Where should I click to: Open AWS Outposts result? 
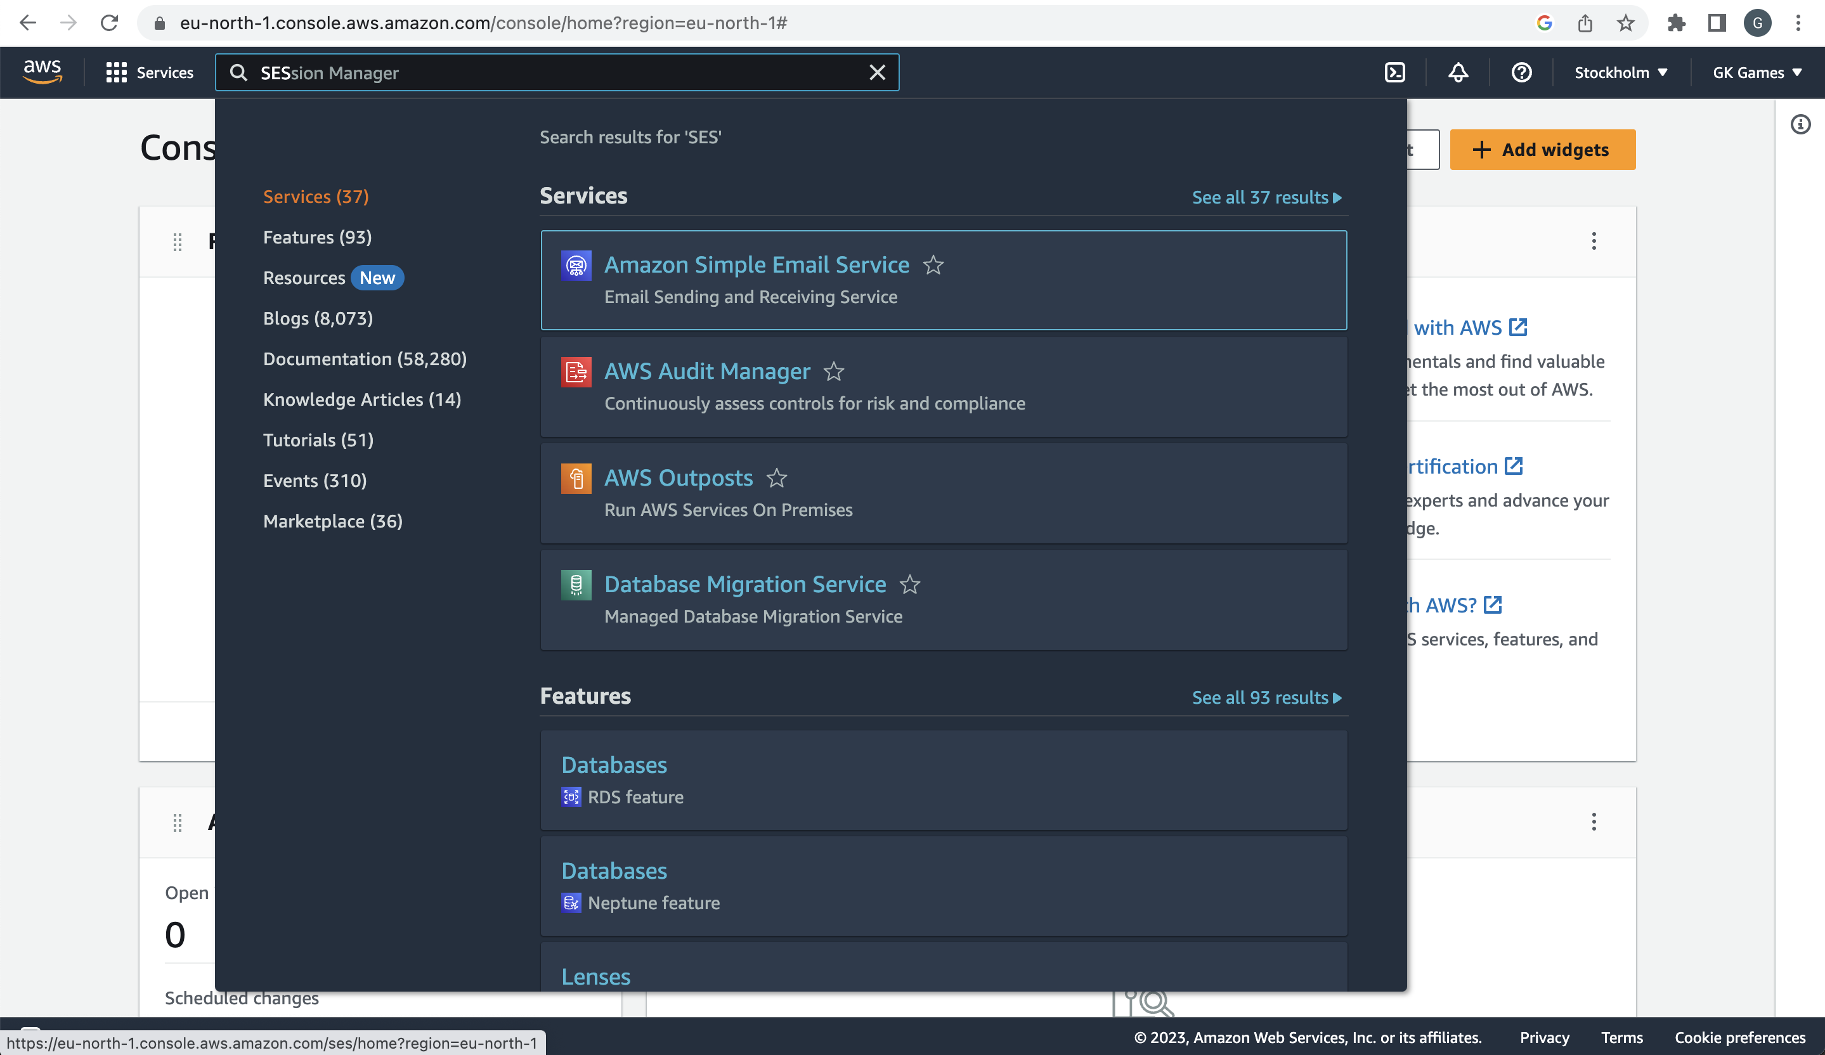pyautogui.click(x=679, y=478)
